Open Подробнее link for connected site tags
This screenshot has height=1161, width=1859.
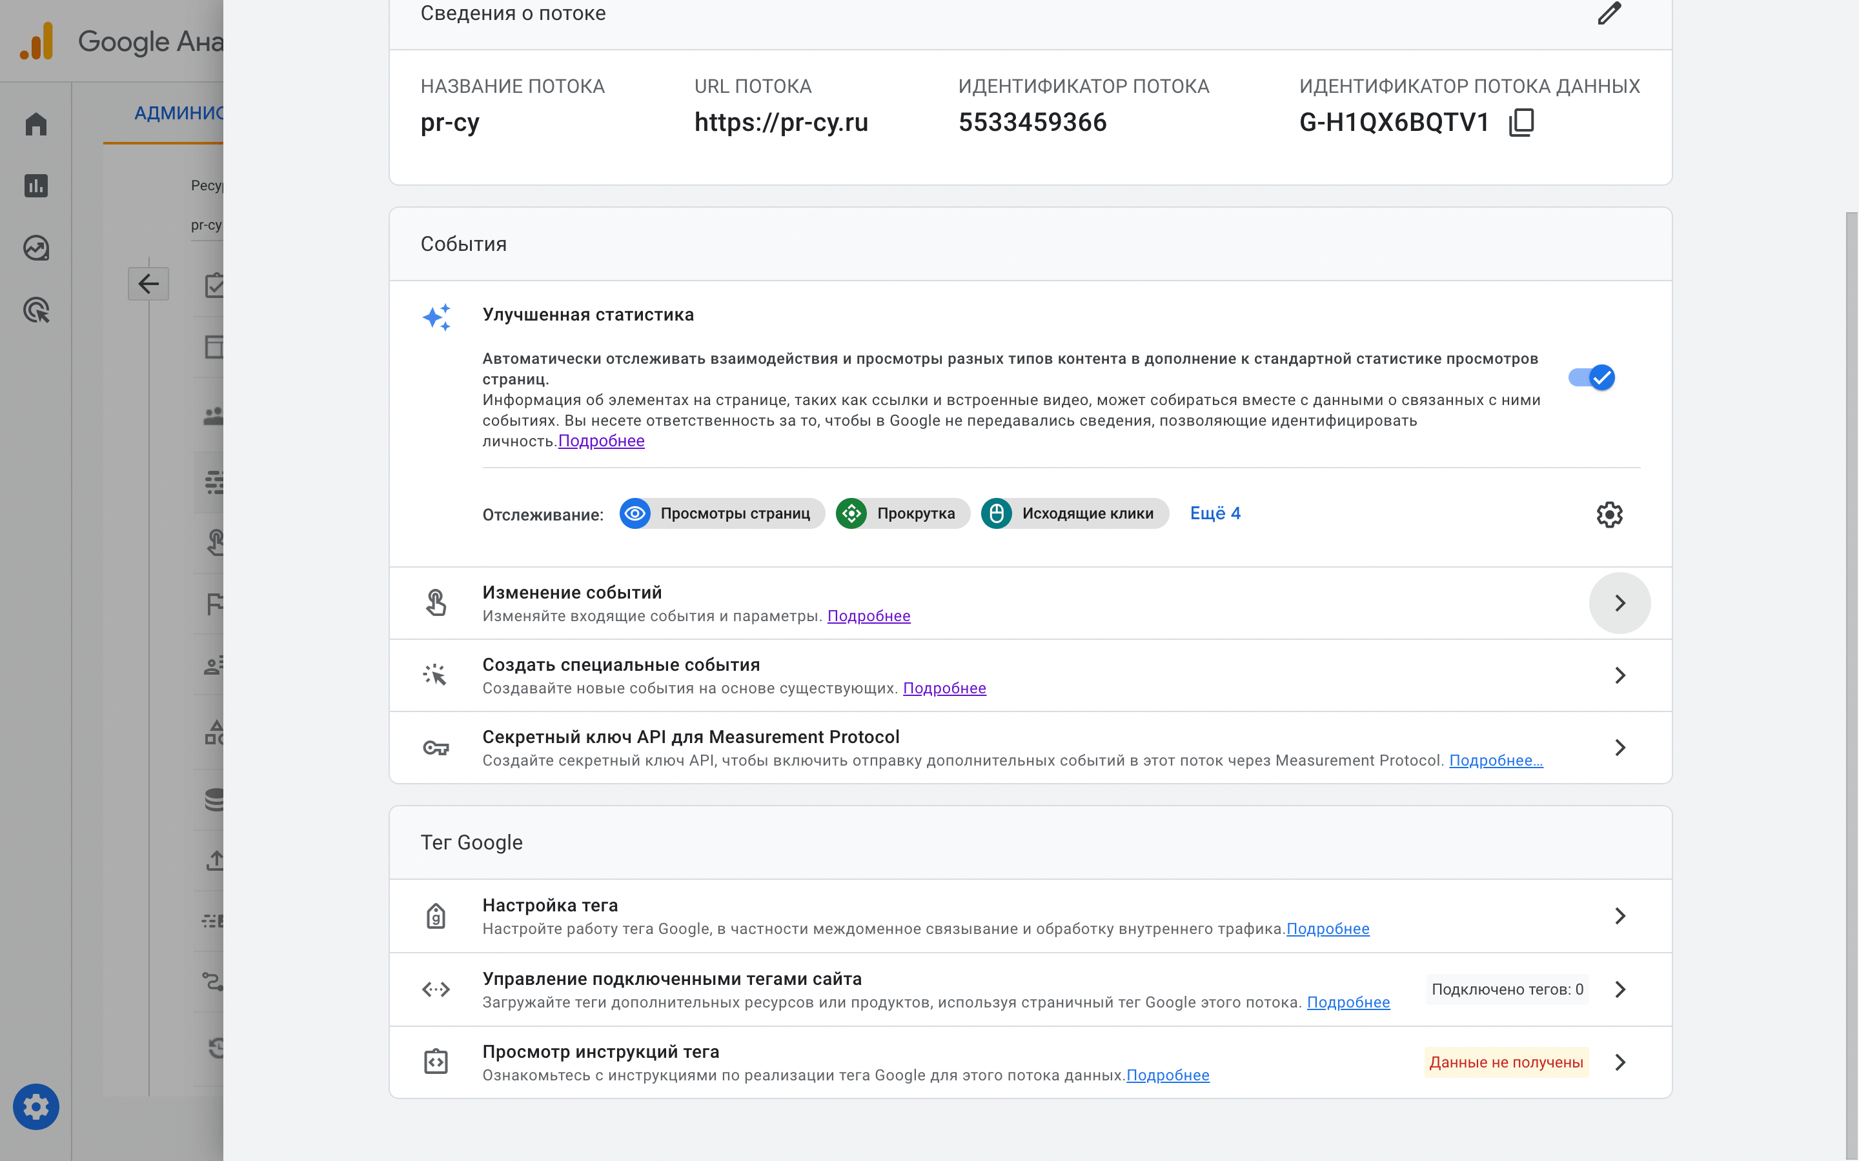click(1348, 1002)
